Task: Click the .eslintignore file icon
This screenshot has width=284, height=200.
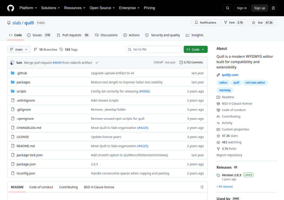Action: 13,100
